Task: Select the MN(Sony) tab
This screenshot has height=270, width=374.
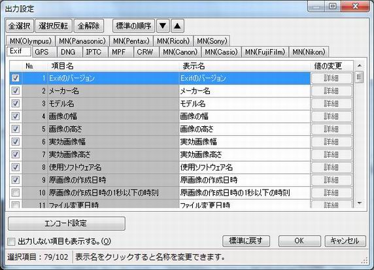Action: [212, 41]
